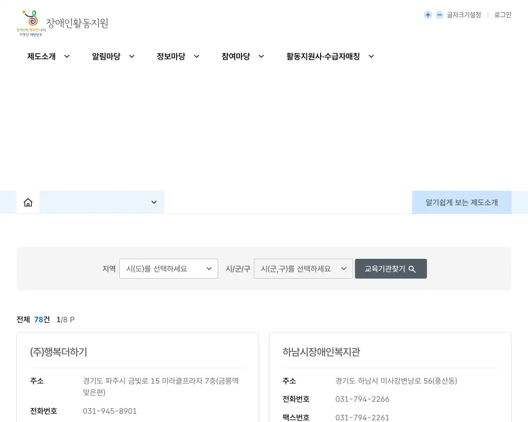
Task: Click the 알기쉽게 보는 제도소개 button
Action: (x=462, y=202)
